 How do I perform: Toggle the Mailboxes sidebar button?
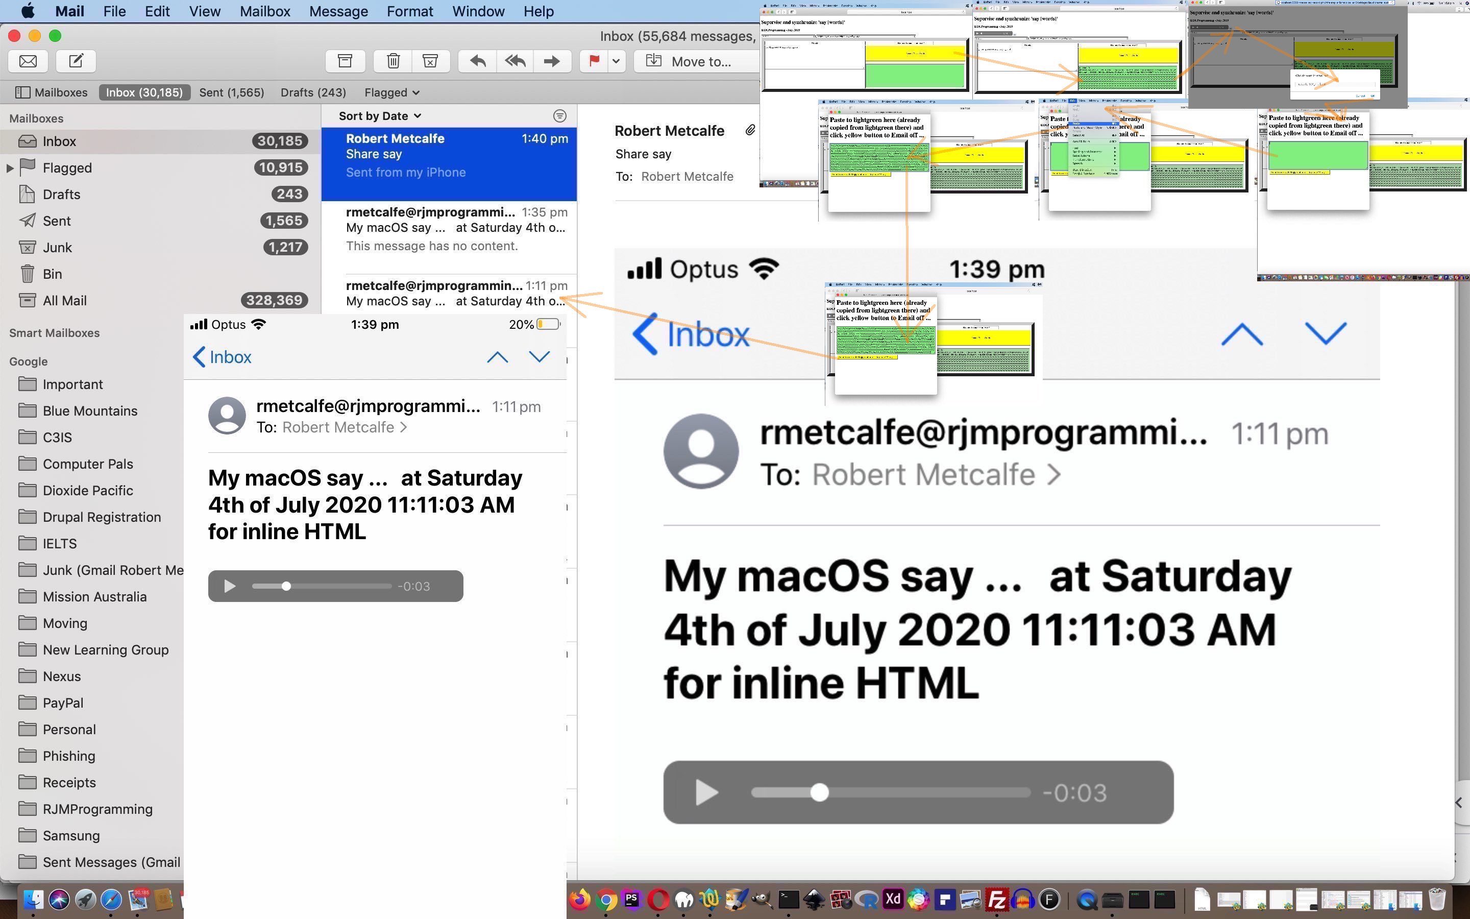pos(51,92)
